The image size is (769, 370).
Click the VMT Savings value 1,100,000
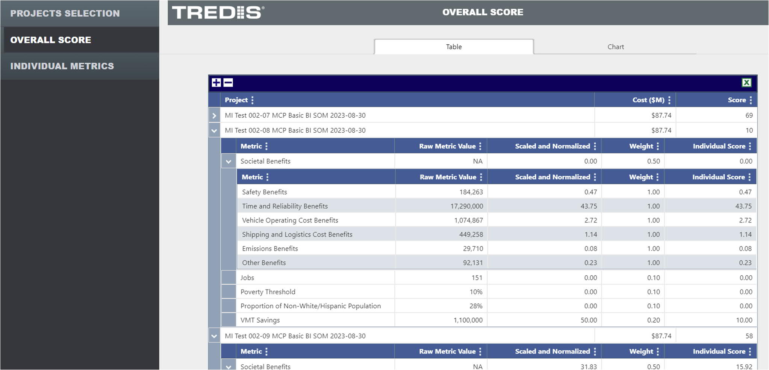(x=468, y=320)
